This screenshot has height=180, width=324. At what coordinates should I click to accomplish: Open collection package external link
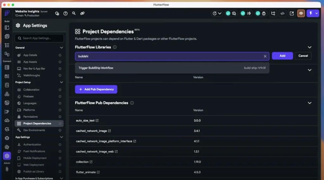tap(91, 162)
